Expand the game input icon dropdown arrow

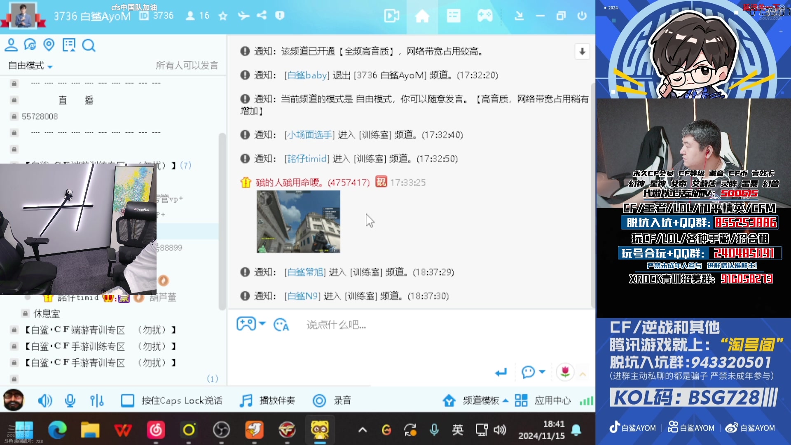tap(262, 323)
